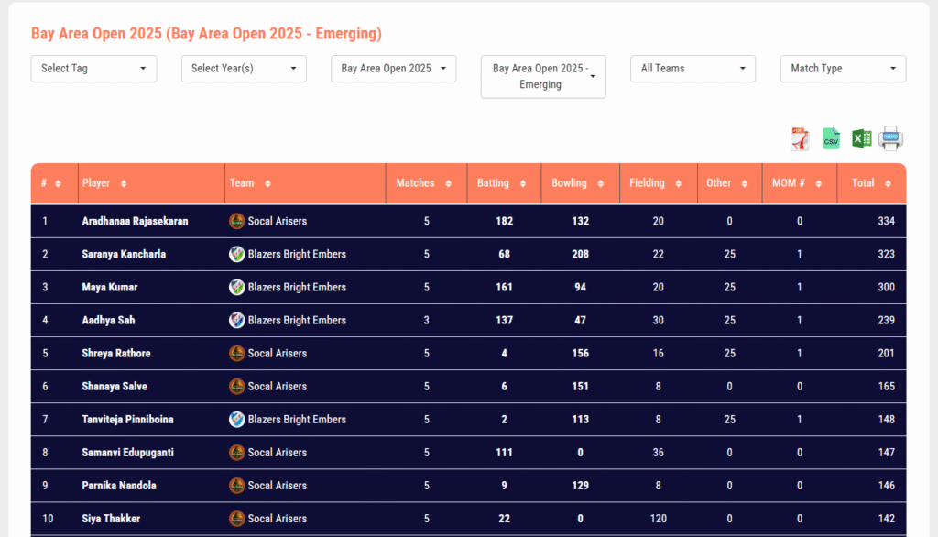938x537 pixels.
Task: Print the player rankings table
Action: (890, 139)
